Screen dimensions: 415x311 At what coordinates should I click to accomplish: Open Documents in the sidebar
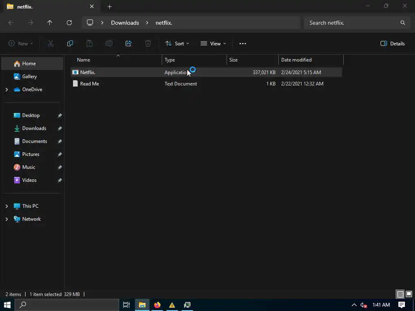click(32, 141)
